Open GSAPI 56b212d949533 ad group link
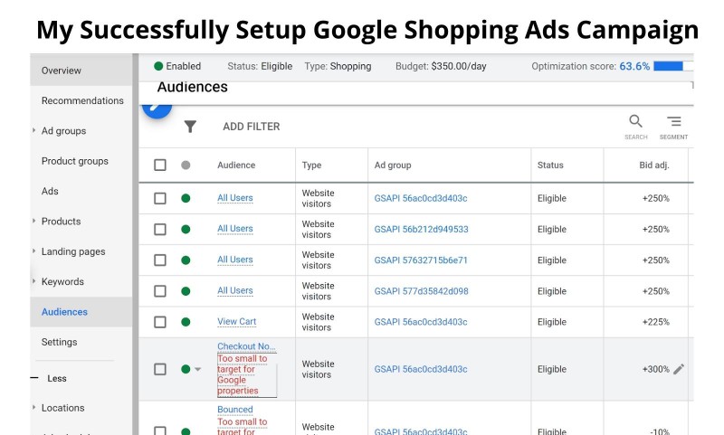This screenshot has width=724, height=435. (x=421, y=230)
